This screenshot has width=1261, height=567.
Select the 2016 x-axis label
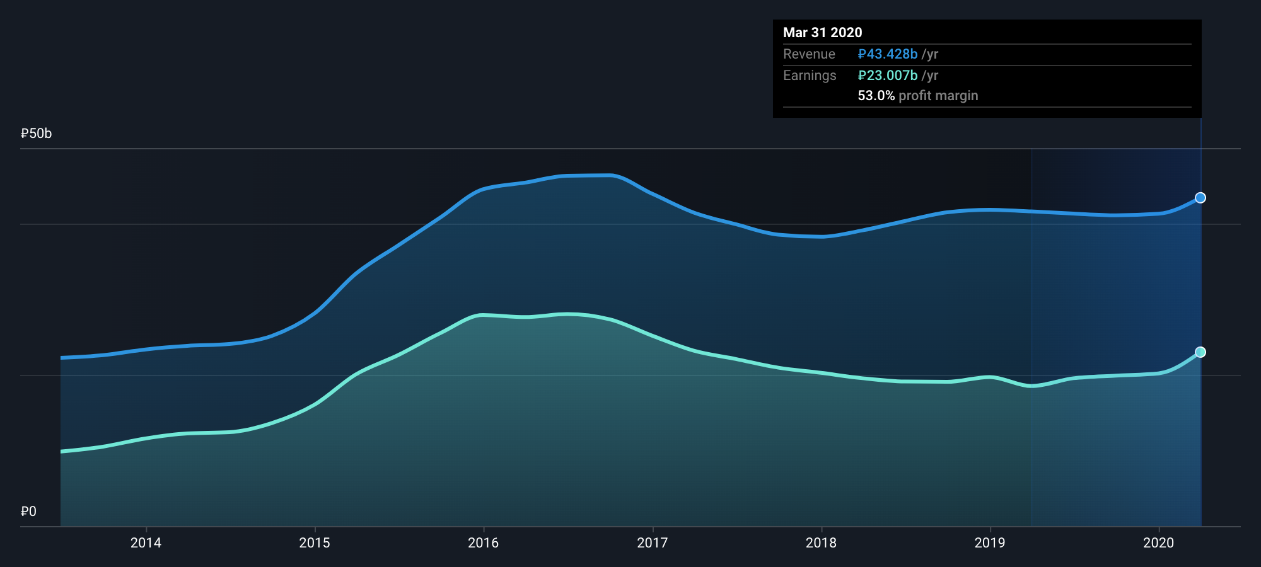pos(484,542)
